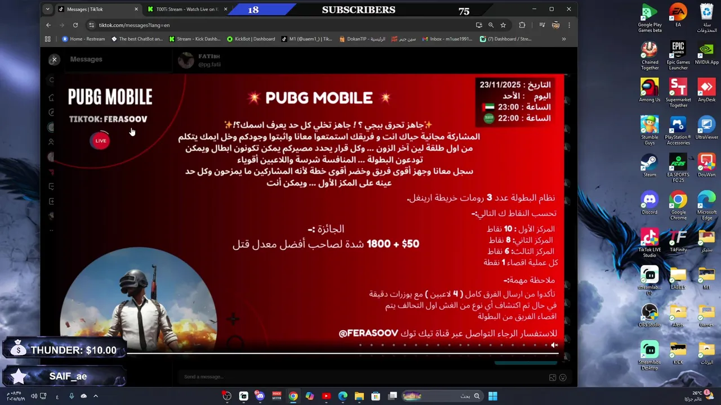This screenshot has height=405, width=721.
Task: Click the tiktok.com address bar
Action: point(282,25)
